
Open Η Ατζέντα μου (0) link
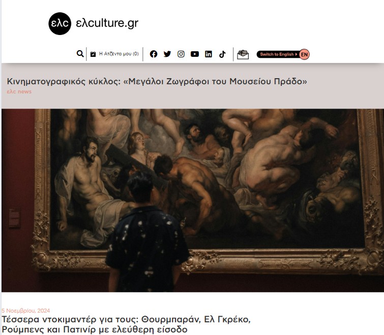click(x=119, y=54)
